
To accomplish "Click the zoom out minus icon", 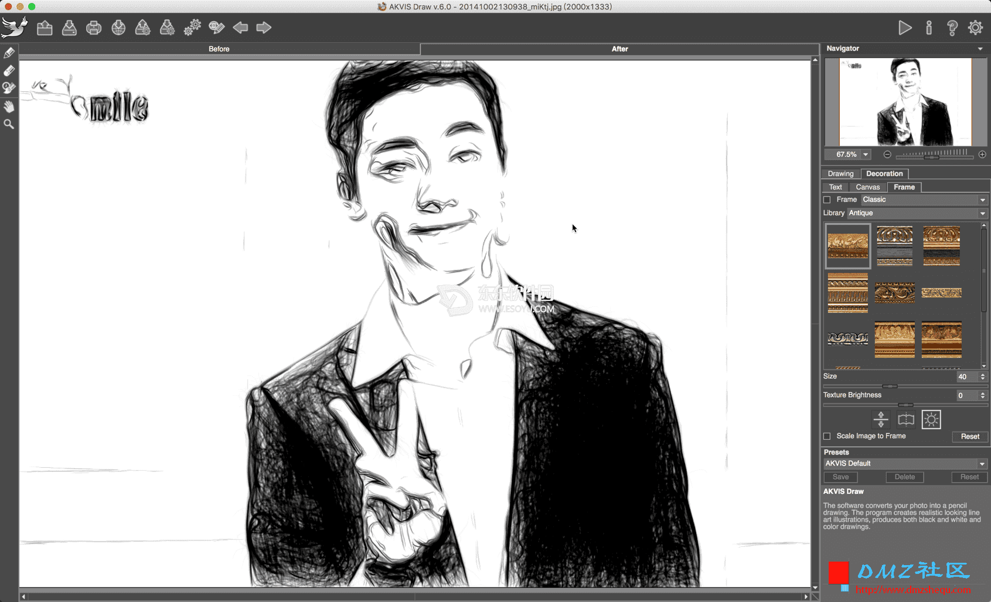I will point(887,155).
